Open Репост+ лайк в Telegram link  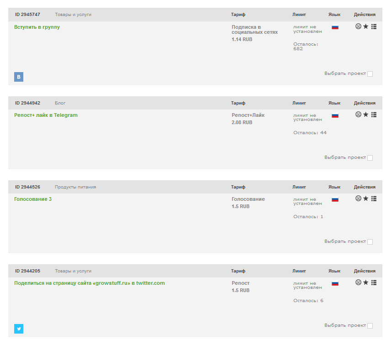(46, 115)
